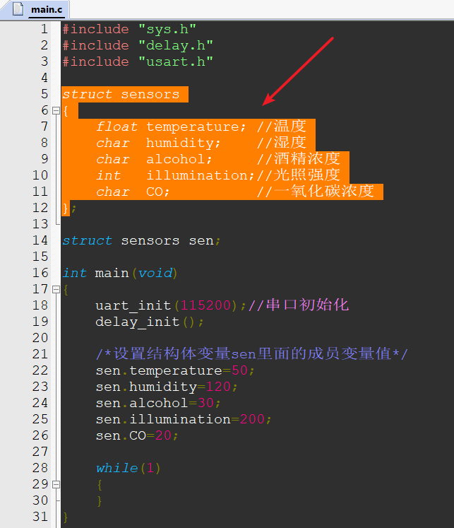
Task: Click on line number 1
Action: click(44, 29)
